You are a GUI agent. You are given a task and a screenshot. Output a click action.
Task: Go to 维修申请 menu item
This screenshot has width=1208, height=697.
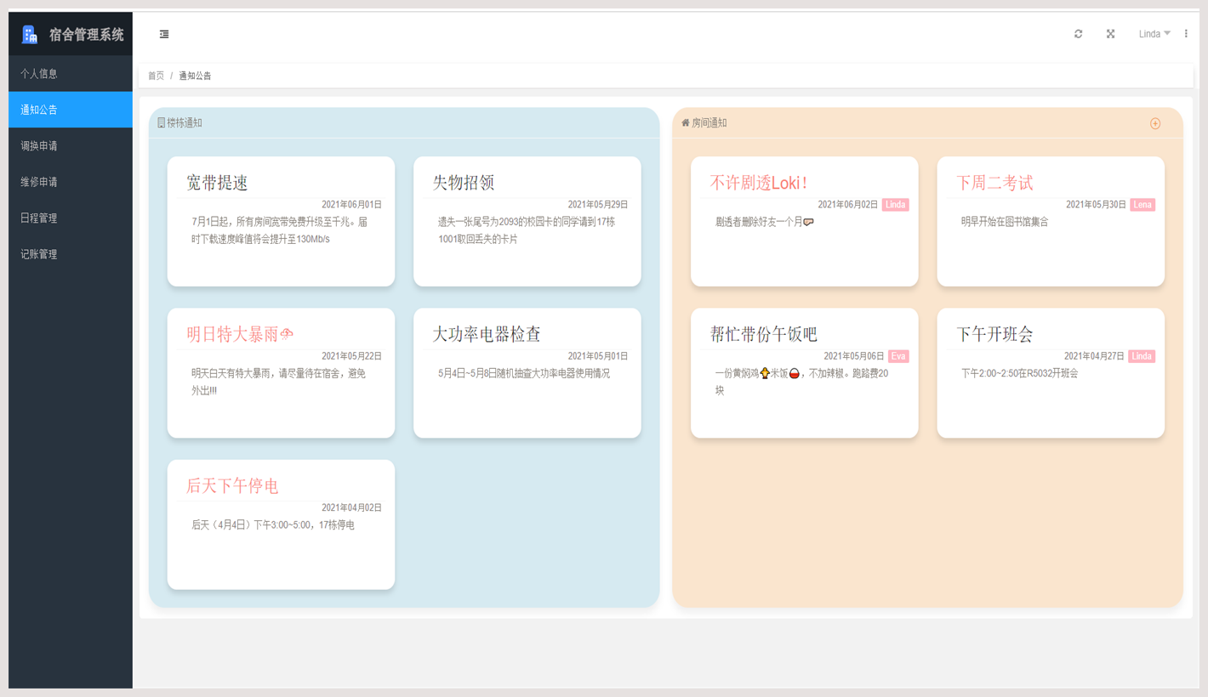click(x=39, y=182)
